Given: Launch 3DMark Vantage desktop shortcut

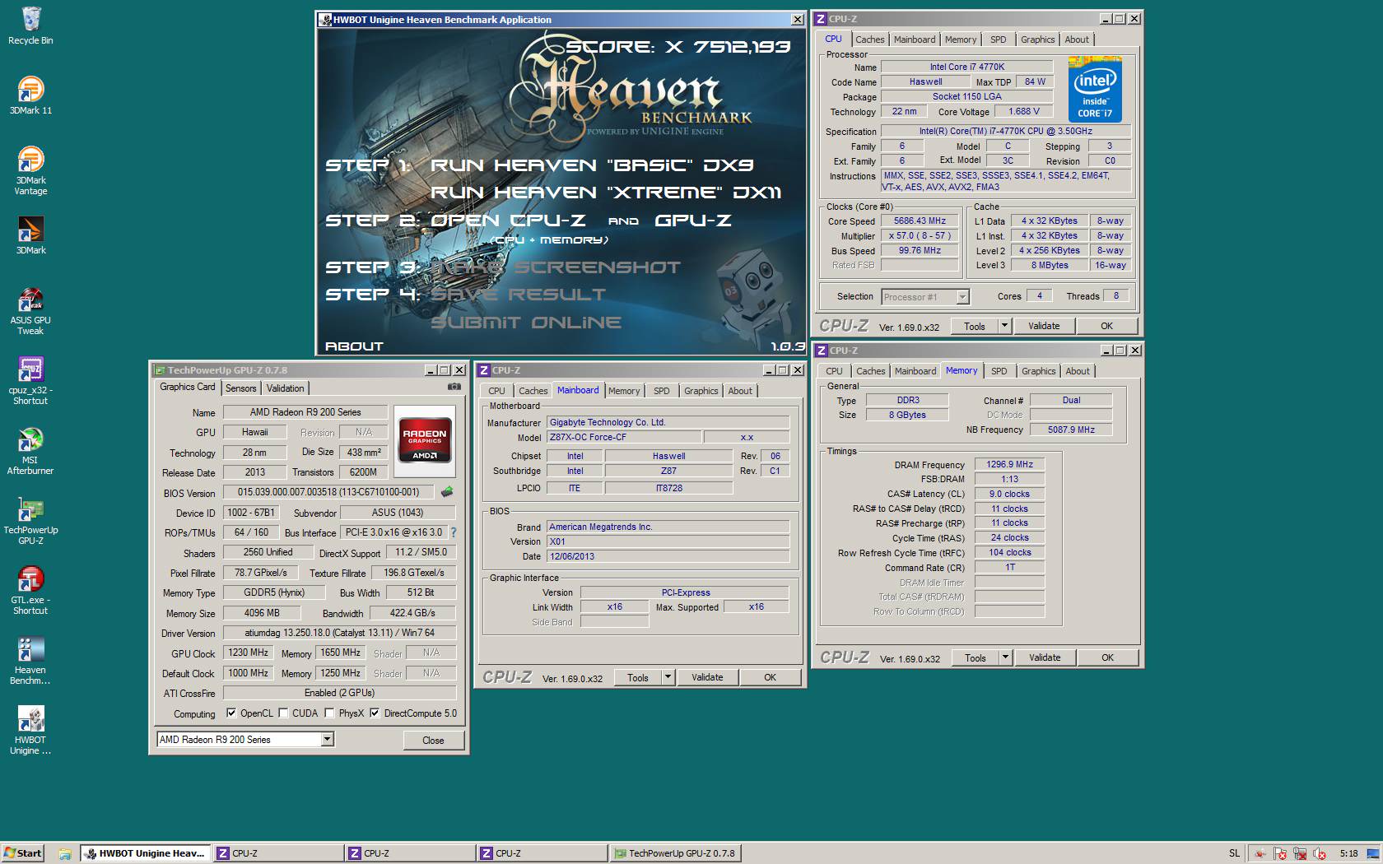Looking at the screenshot, I should click(x=30, y=170).
